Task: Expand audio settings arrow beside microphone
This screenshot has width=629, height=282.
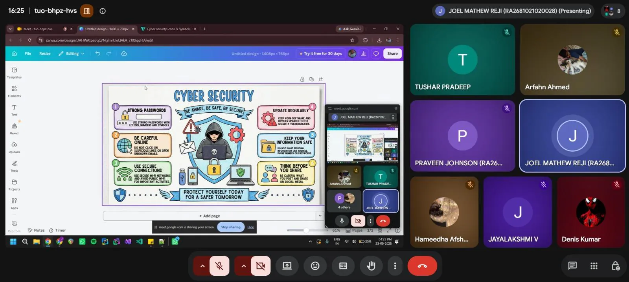Action: [202, 266]
